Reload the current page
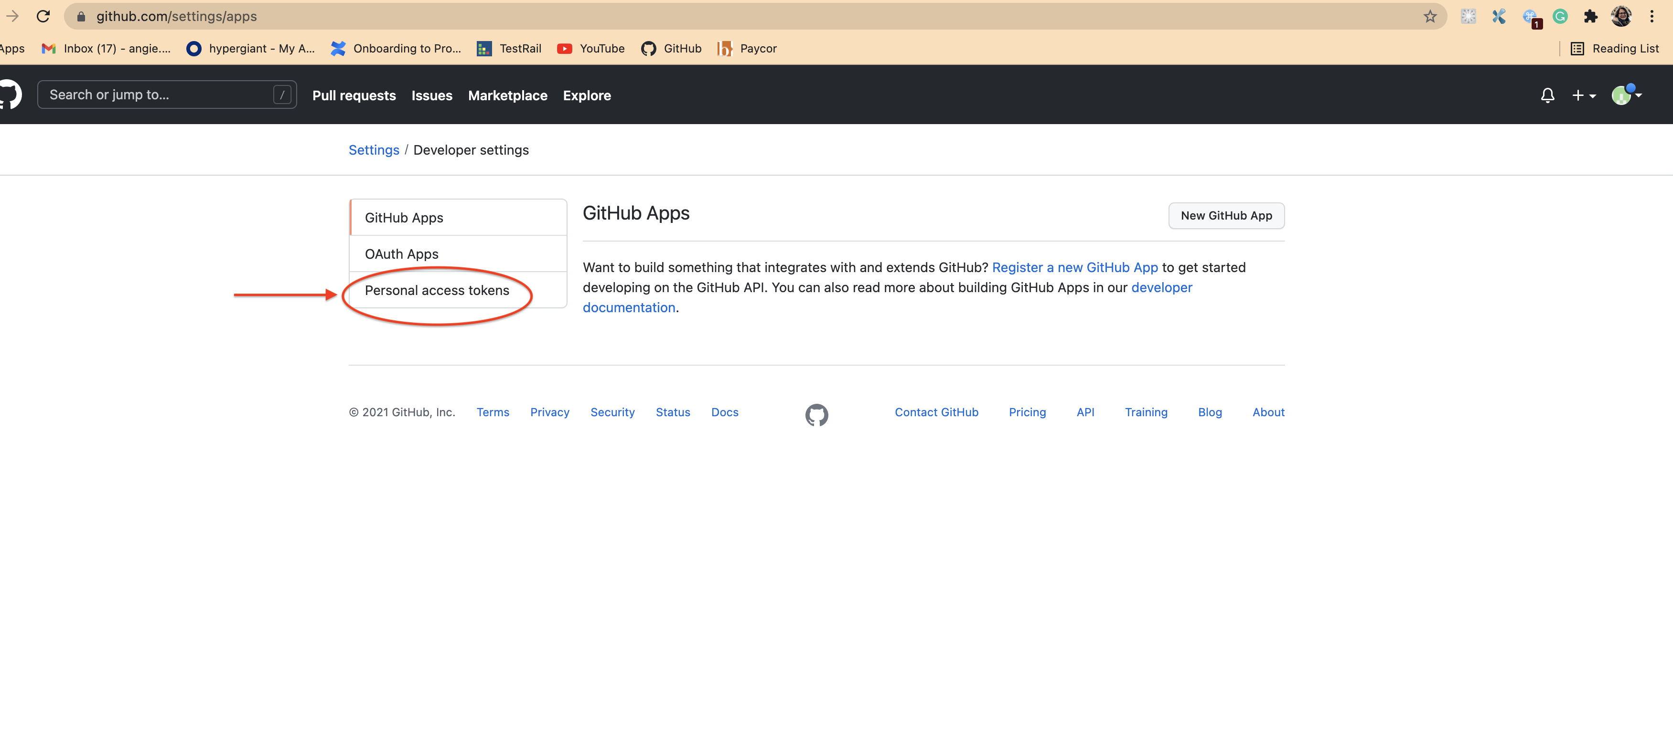 (x=43, y=16)
